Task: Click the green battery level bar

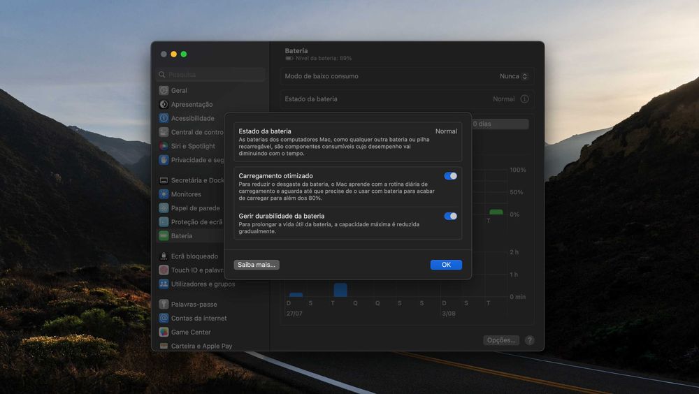Action: point(496,212)
